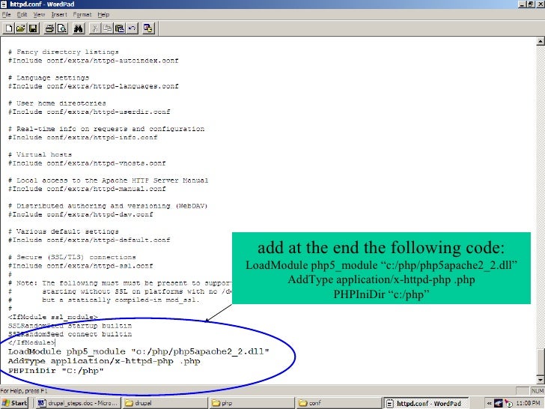Viewport: 545px width, 409px height.
Task: Click the system tray clock 11:08 PM
Action: pos(528,404)
